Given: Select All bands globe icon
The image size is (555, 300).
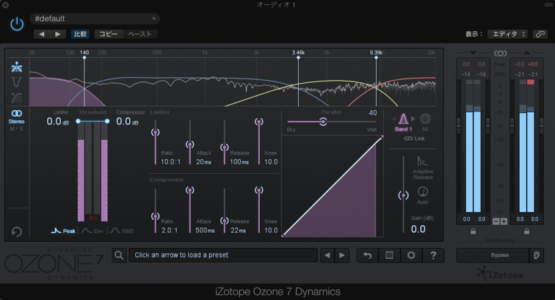Looking at the screenshot, I should point(425,119).
